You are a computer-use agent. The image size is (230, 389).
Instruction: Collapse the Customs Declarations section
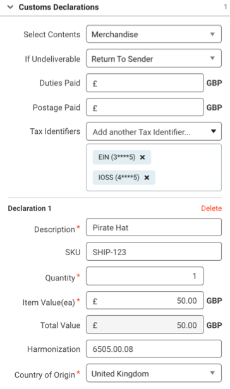[x=10, y=7]
